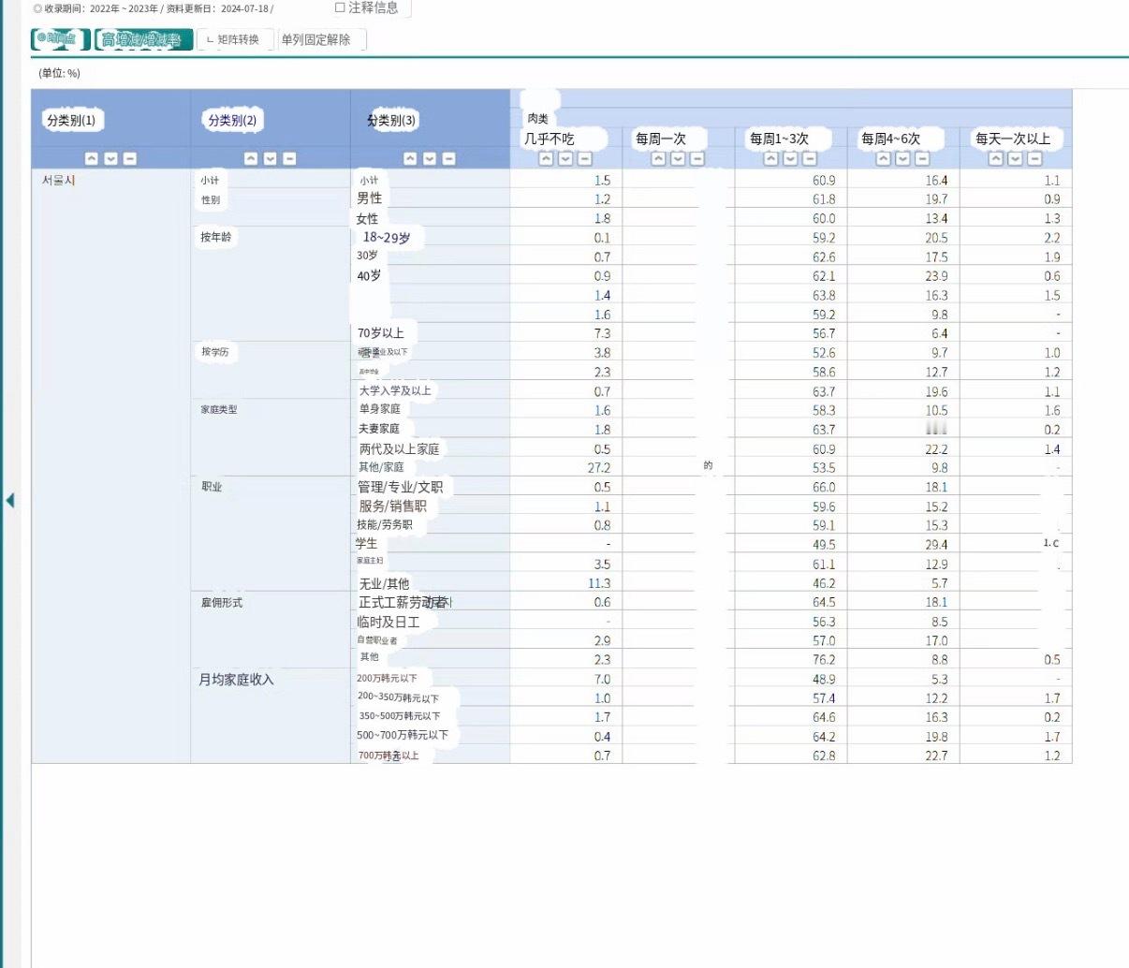The image size is (1129, 968).
Task: Click the green button left of 增减/增减率
Action: (x=60, y=39)
